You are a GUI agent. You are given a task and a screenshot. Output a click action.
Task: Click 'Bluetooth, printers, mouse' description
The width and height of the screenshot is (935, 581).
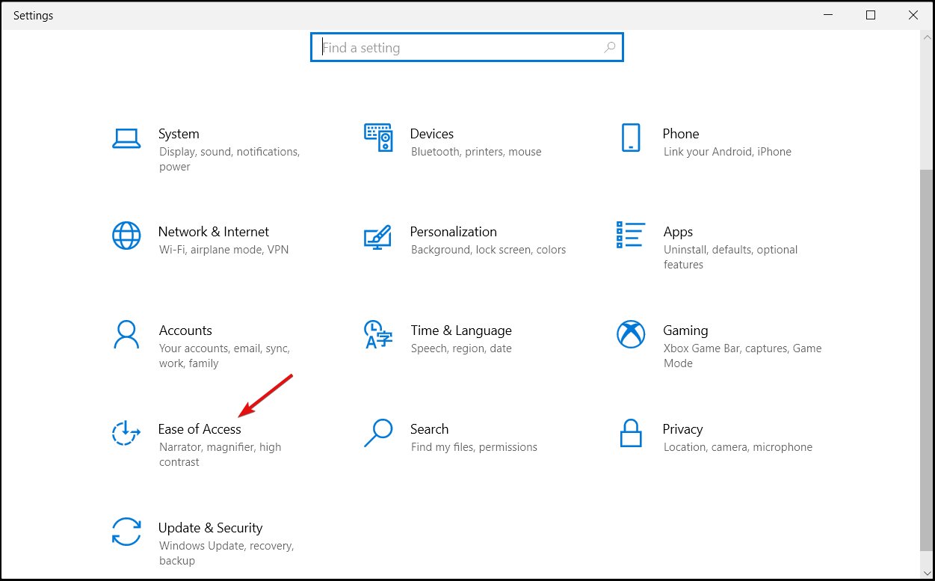[x=476, y=152]
